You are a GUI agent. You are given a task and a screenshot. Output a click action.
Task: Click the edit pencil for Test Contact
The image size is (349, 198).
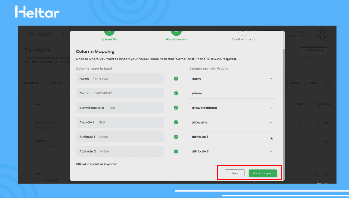317,123
